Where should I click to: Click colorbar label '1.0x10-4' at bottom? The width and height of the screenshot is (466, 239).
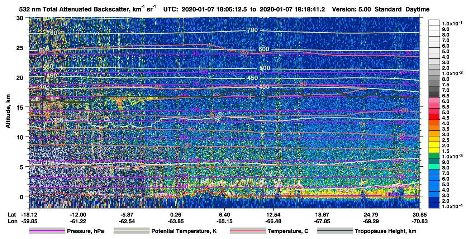(452, 206)
